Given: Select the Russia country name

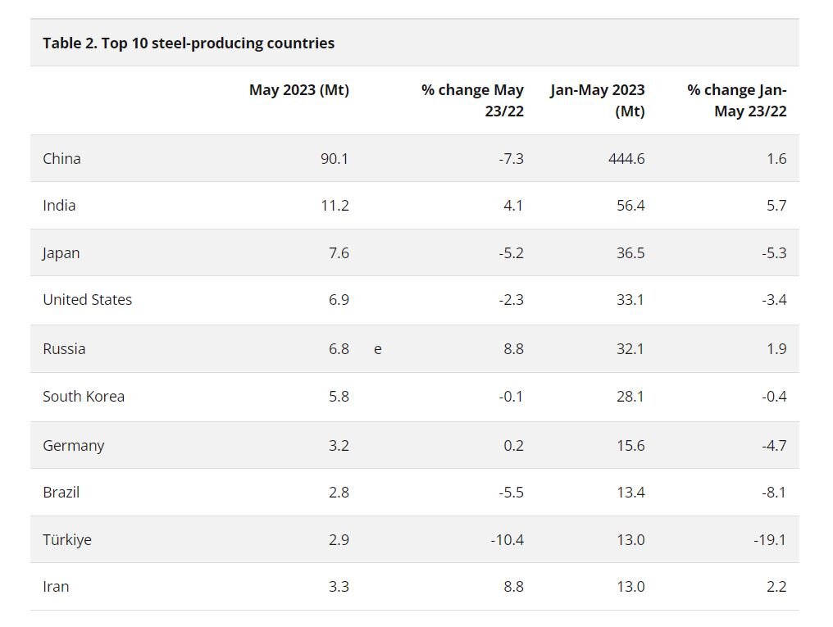Looking at the screenshot, I should click(x=64, y=348).
